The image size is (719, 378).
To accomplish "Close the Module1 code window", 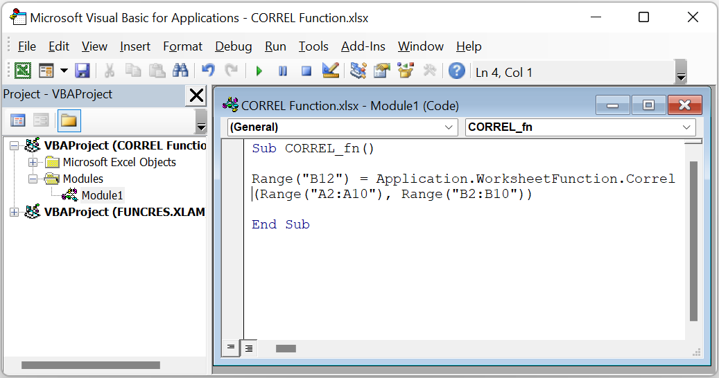I will (685, 105).
